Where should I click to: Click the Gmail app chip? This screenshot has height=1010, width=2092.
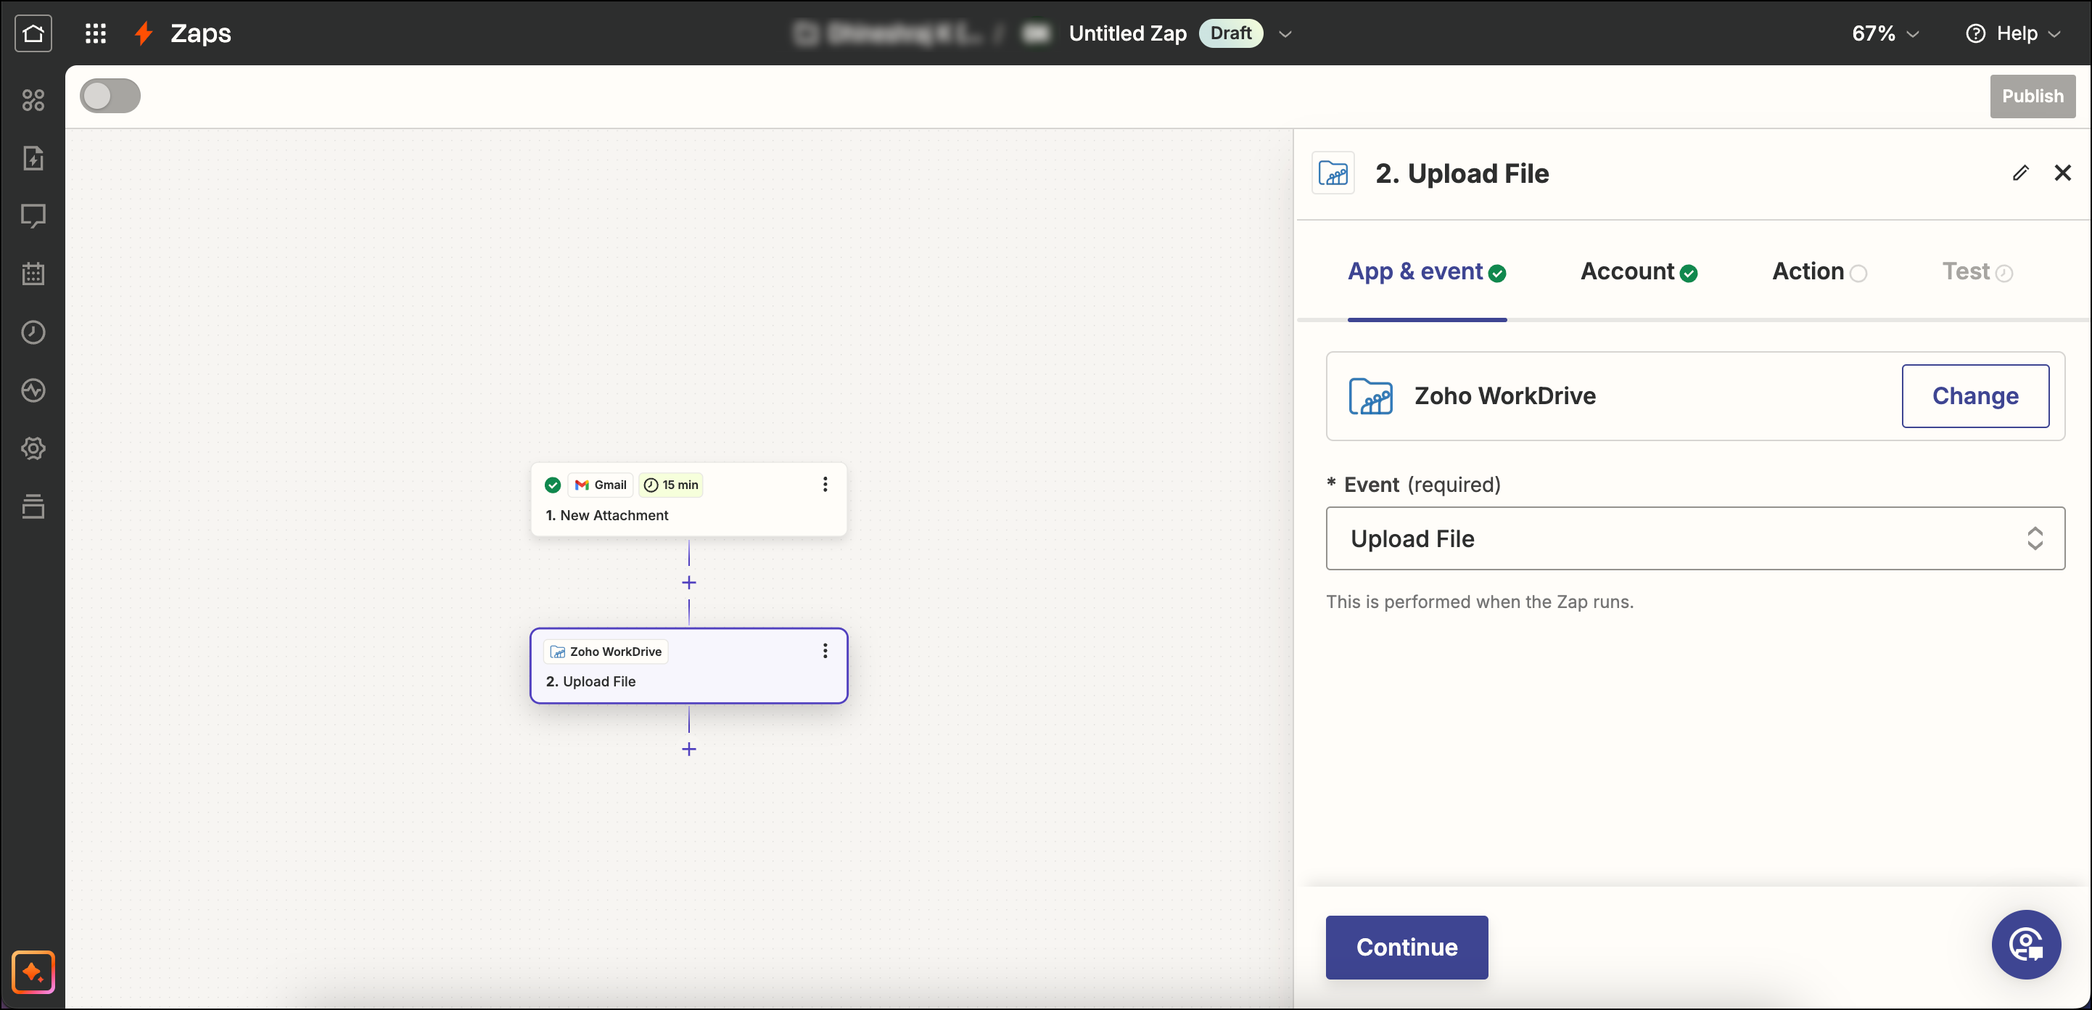[x=600, y=485]
